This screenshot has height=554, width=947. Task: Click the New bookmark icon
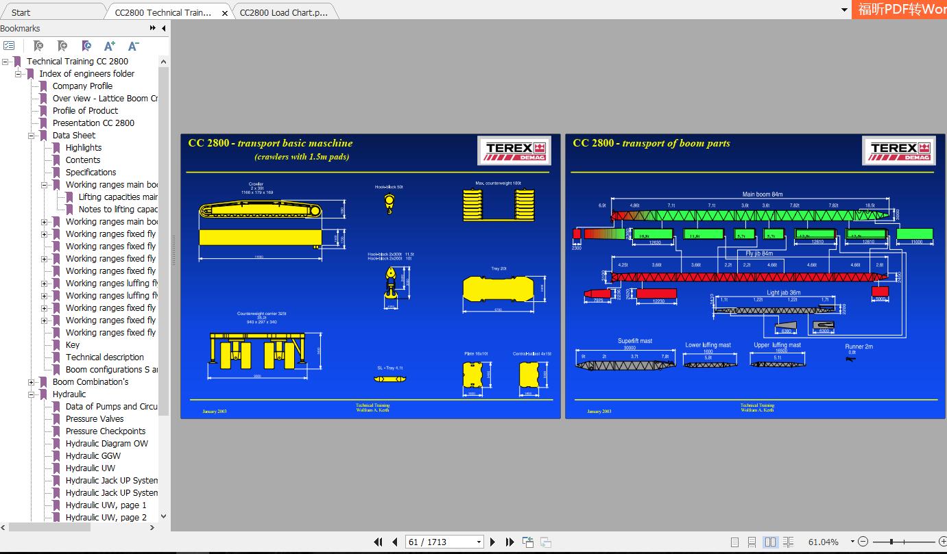(62, 45)
